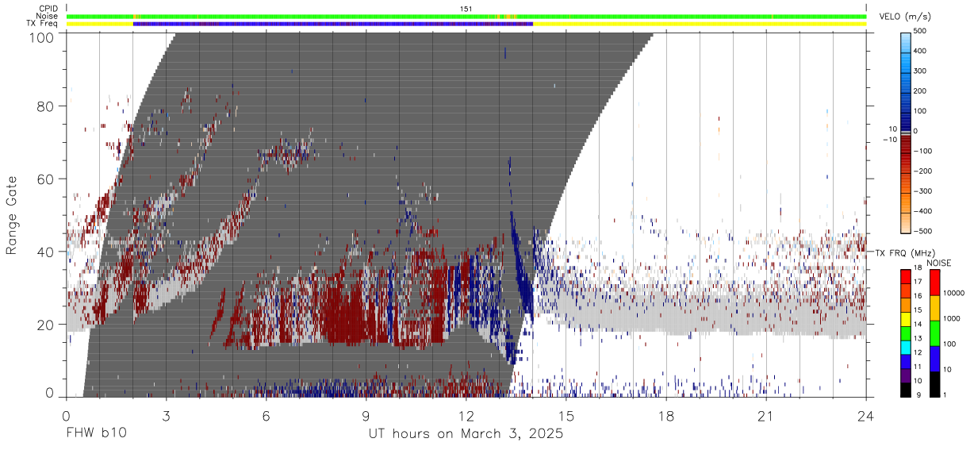Image resolution: width=974 pixels, height=450 pixels.
Task: Click the blue segment of TX Freq strip
Action: pos(333,24)
